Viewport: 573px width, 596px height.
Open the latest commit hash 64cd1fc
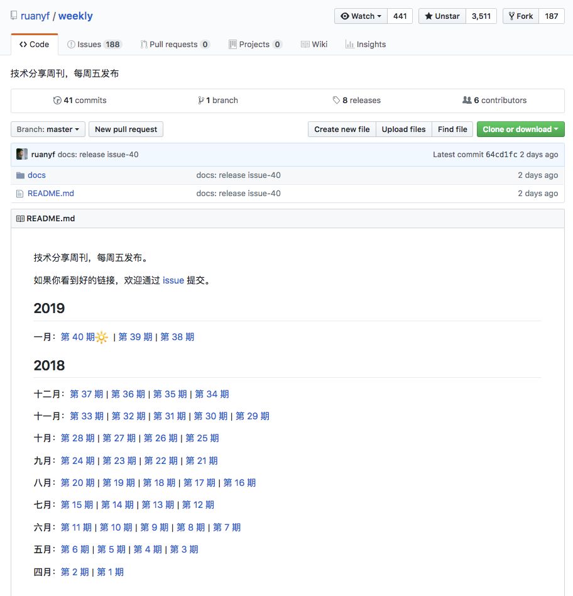click(x=501, y=154)
